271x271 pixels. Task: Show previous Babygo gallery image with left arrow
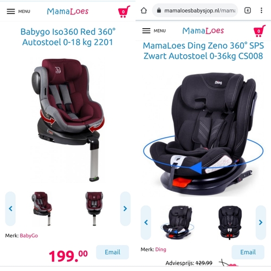pos(10,209)
